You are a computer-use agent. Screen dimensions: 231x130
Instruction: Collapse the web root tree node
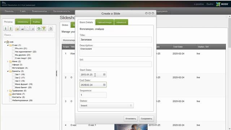5,42
